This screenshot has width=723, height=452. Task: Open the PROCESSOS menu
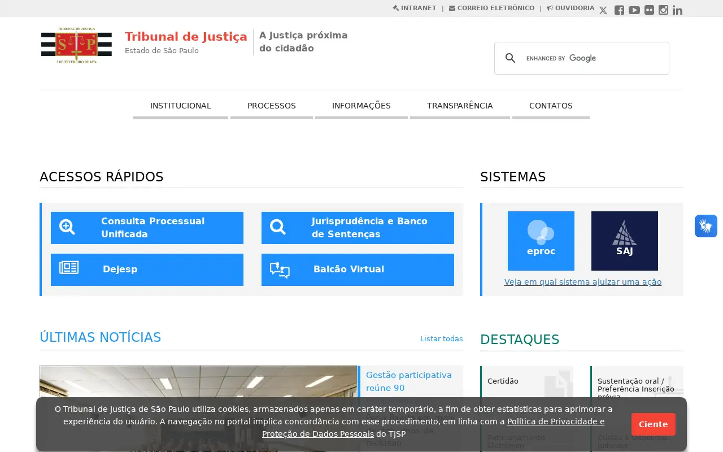pos(272,106)
